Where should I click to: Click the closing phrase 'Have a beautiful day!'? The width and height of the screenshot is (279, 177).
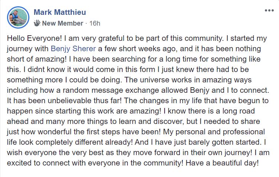point(222,163)
